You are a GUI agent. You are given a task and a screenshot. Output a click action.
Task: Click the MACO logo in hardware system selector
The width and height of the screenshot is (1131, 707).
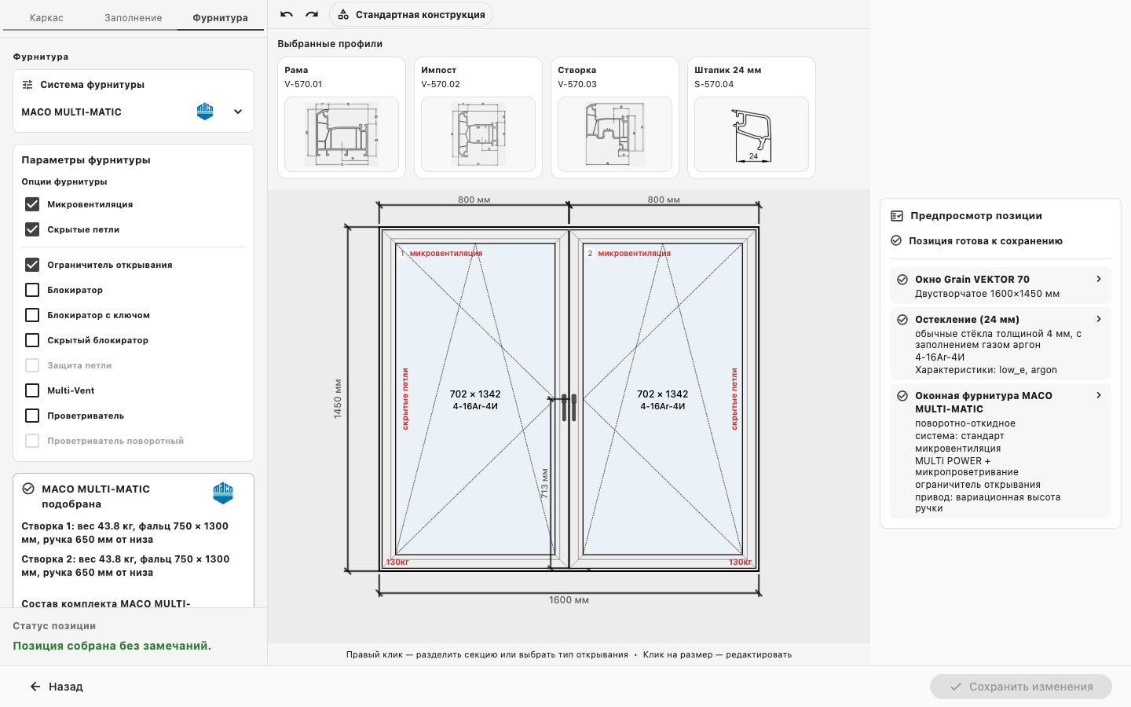coord(205,112)
